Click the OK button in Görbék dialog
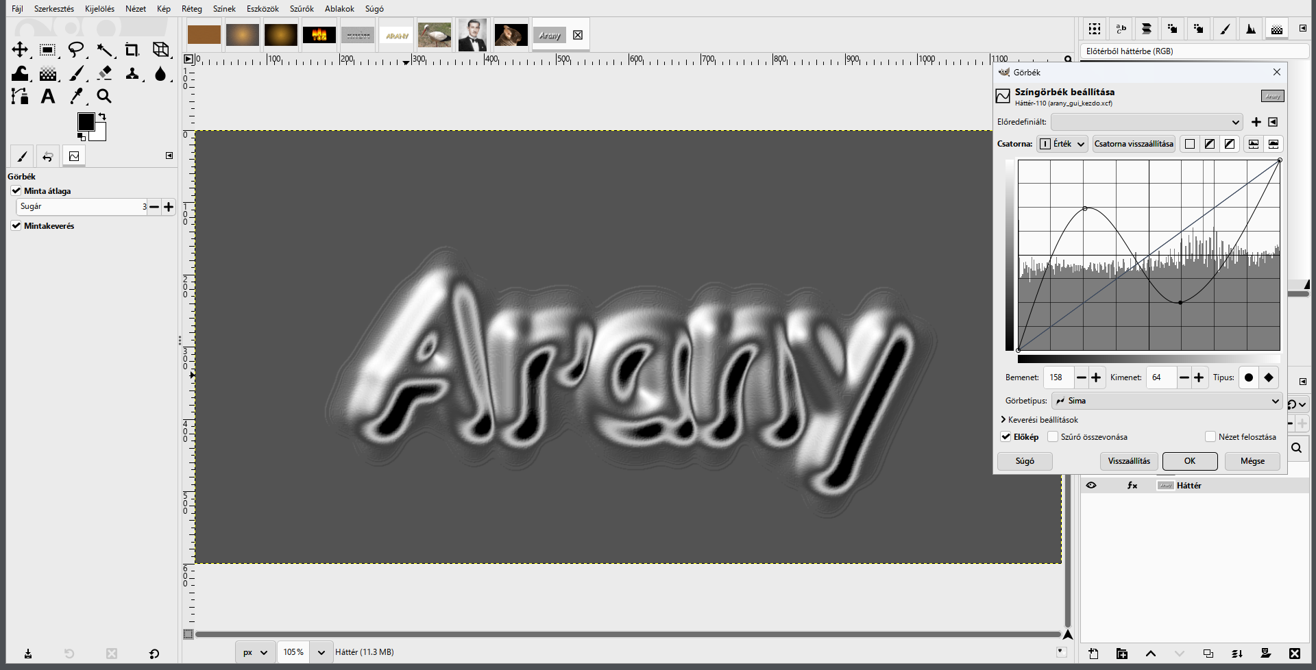1316x670 pixels. [1190, 461]
